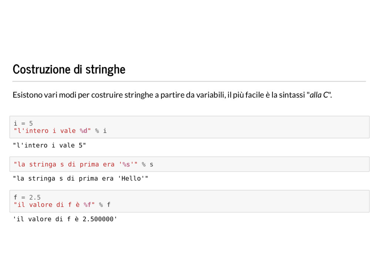Click the horizontal rule under the heading

point(189,81)
